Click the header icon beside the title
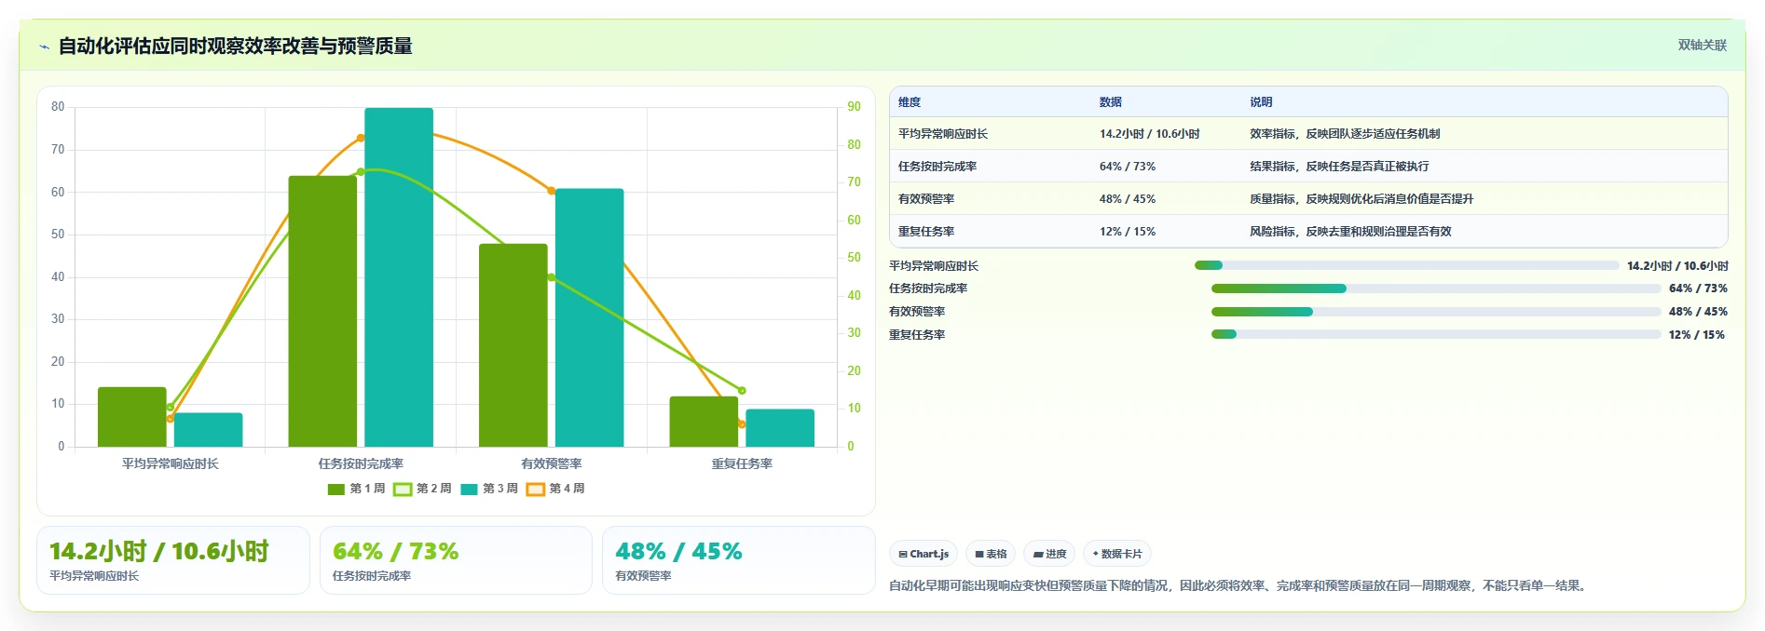Image resolution: width=1765 pixels, height=631 pixels. click(44, 47)
